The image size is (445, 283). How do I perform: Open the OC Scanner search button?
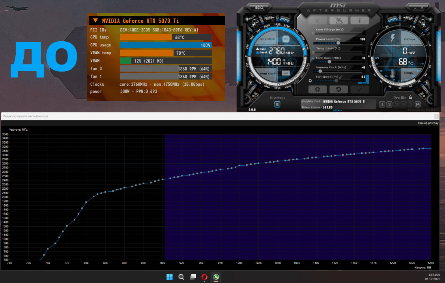(259, 7)
